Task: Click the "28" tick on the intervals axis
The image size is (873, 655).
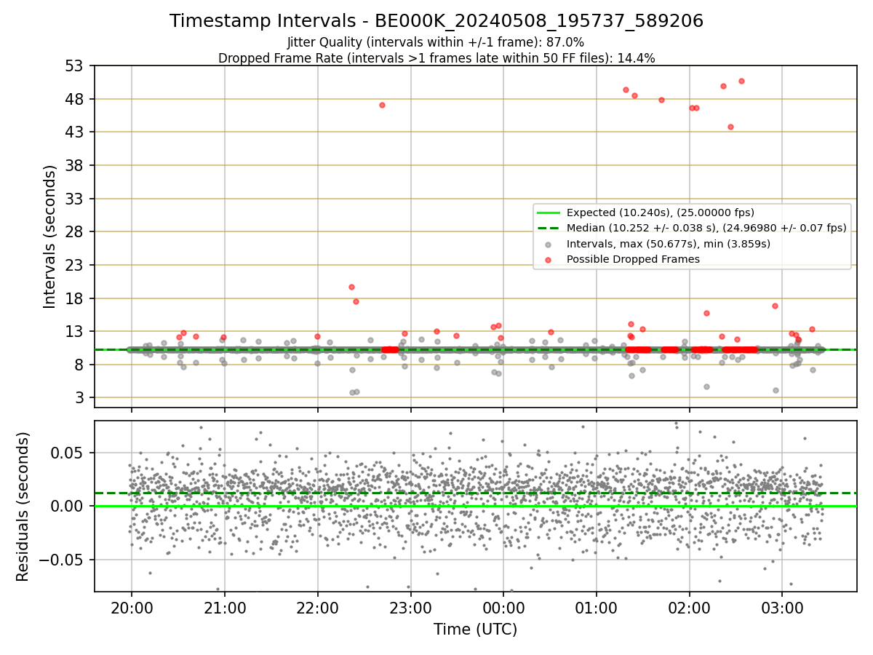Action: (76, 231)
